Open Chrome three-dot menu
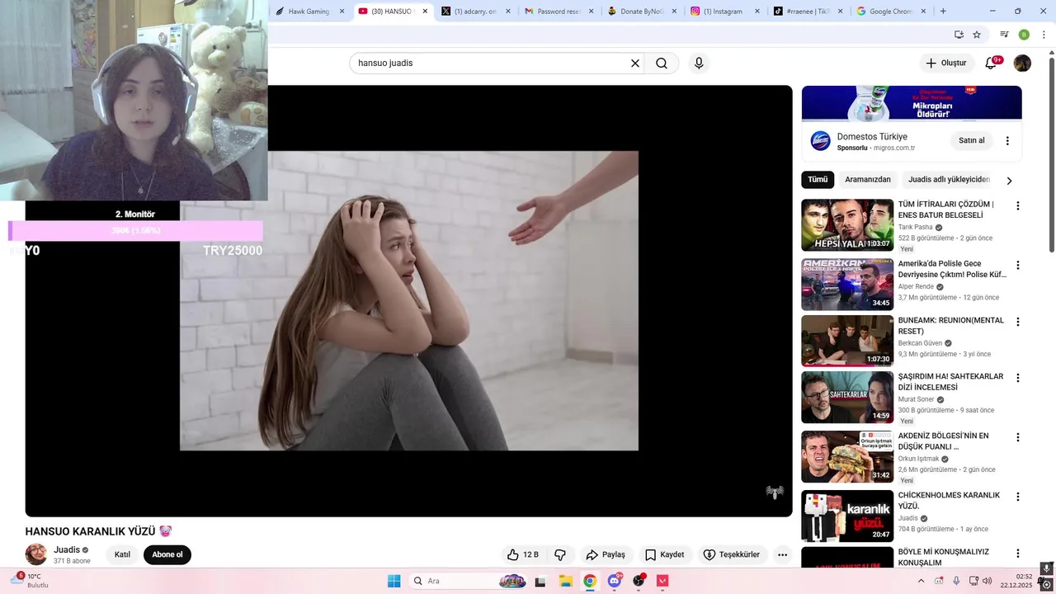 coord(1044,35)
